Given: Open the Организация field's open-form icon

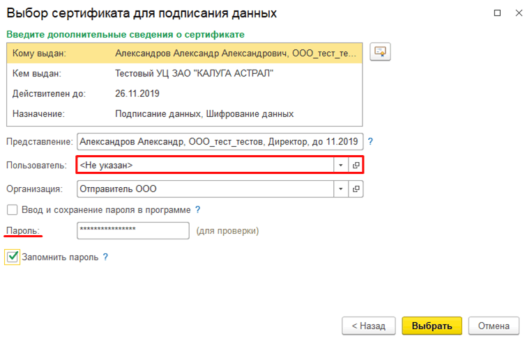Looking at the screenshot, I should pos(356,189).
